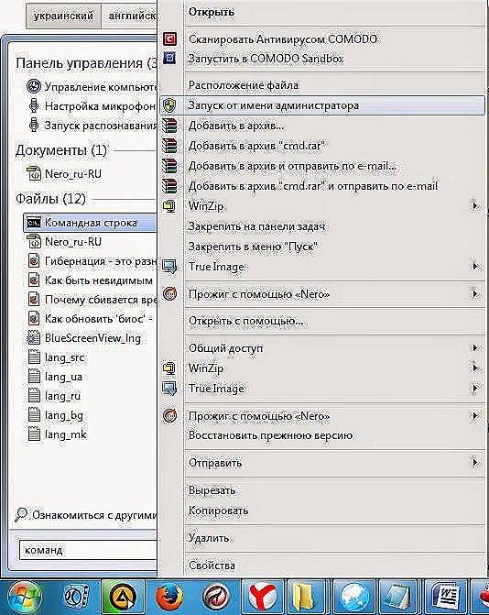
Task: Click the BlueScreenView_lng file icon
Action: (34, 338)
